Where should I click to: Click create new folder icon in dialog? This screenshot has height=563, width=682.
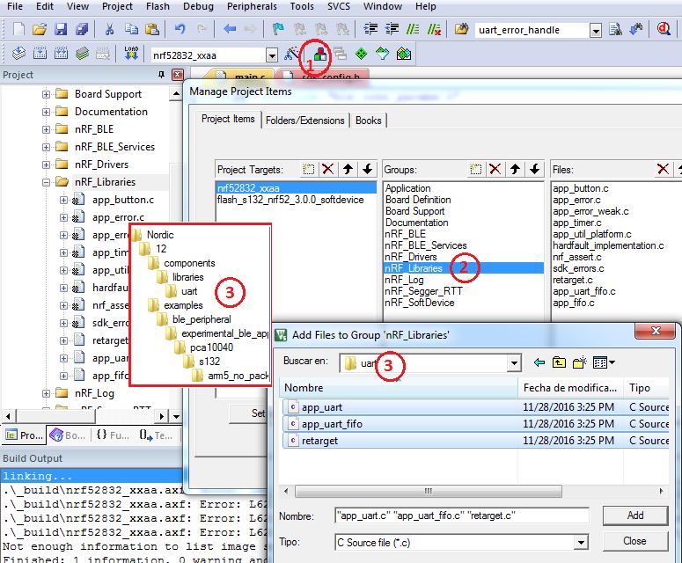coord(579,362)
